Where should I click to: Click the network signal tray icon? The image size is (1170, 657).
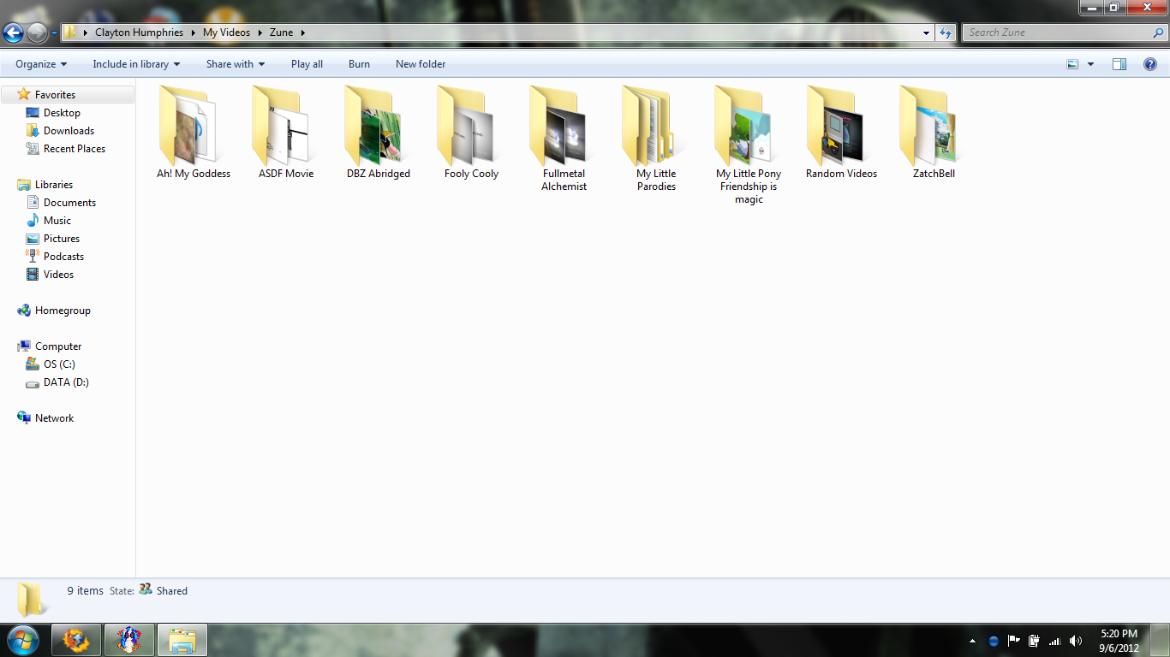tap(1055, 641)
